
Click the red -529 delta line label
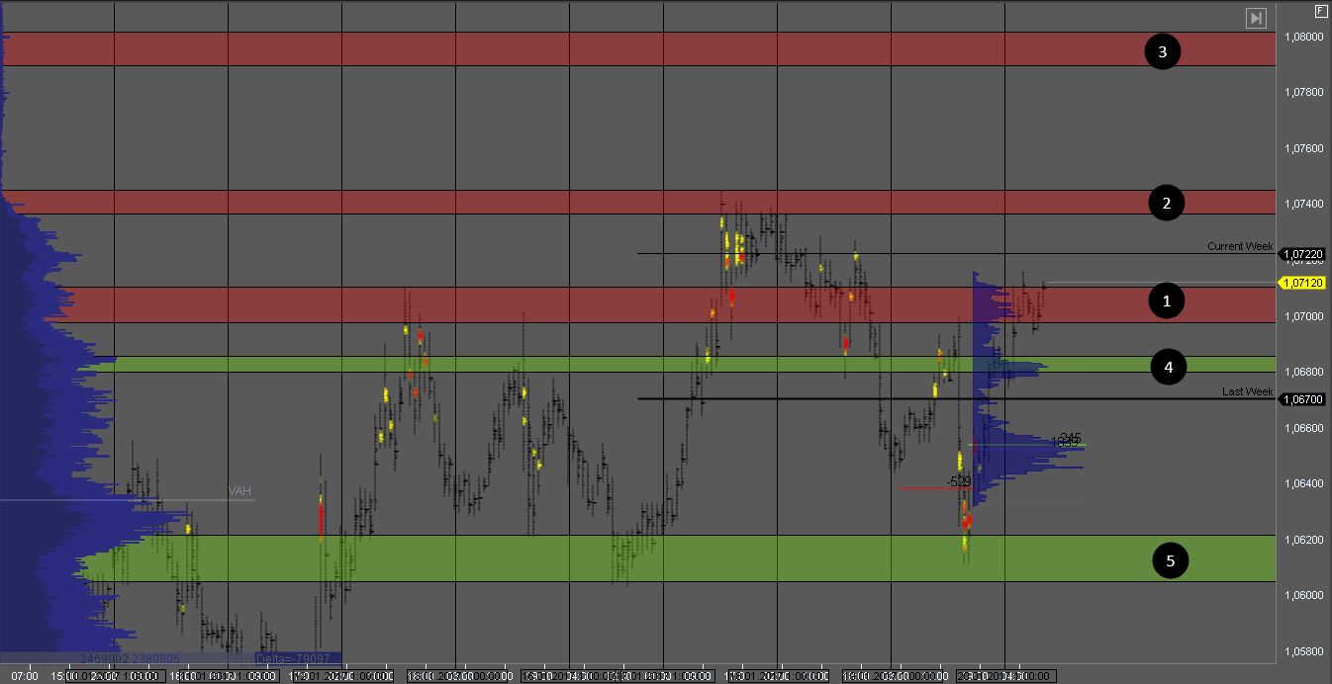958,481
